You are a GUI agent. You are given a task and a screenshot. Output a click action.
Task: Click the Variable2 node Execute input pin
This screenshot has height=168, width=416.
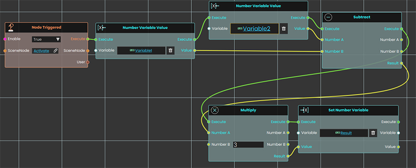pyautogui.click(x=209, y=17)
